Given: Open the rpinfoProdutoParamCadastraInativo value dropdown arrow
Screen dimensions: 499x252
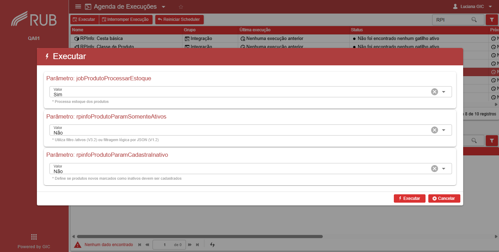Looking at the screenshot, I should coord(444,169).
